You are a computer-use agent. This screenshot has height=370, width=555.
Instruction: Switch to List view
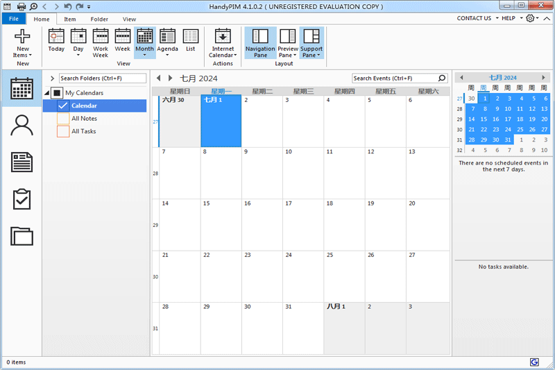pyautogui.click(x=190, y=40)
